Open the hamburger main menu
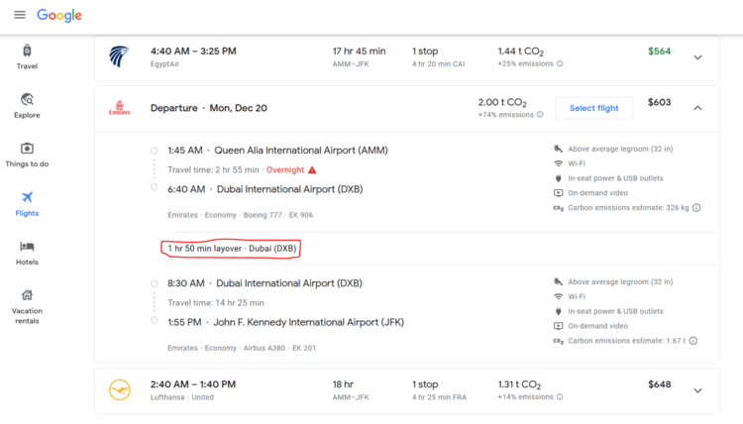Screen dimensions: 743x424 point(20,15)
